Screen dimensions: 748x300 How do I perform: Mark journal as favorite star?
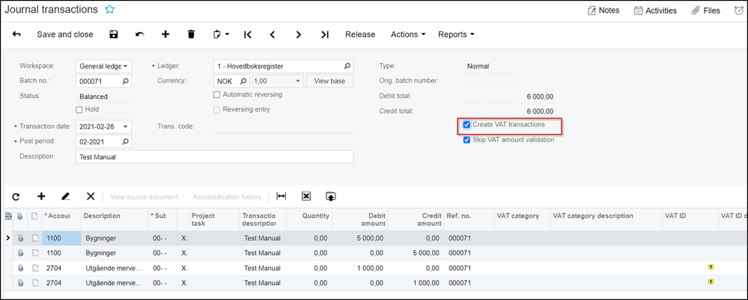click(x=110, y=10)
